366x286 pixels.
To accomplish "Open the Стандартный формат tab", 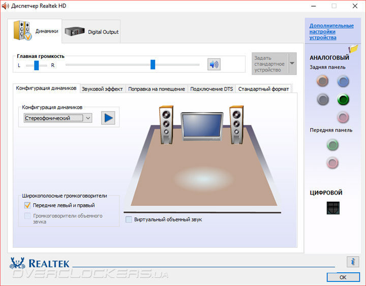I will coord(263,89).
